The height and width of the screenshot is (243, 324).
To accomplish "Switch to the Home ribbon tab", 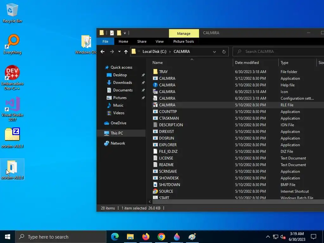I will point(123,41).
